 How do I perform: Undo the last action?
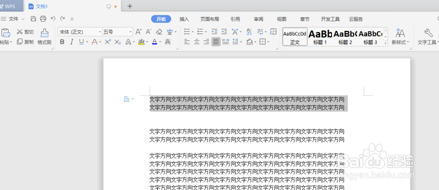(x=53, y=18)
